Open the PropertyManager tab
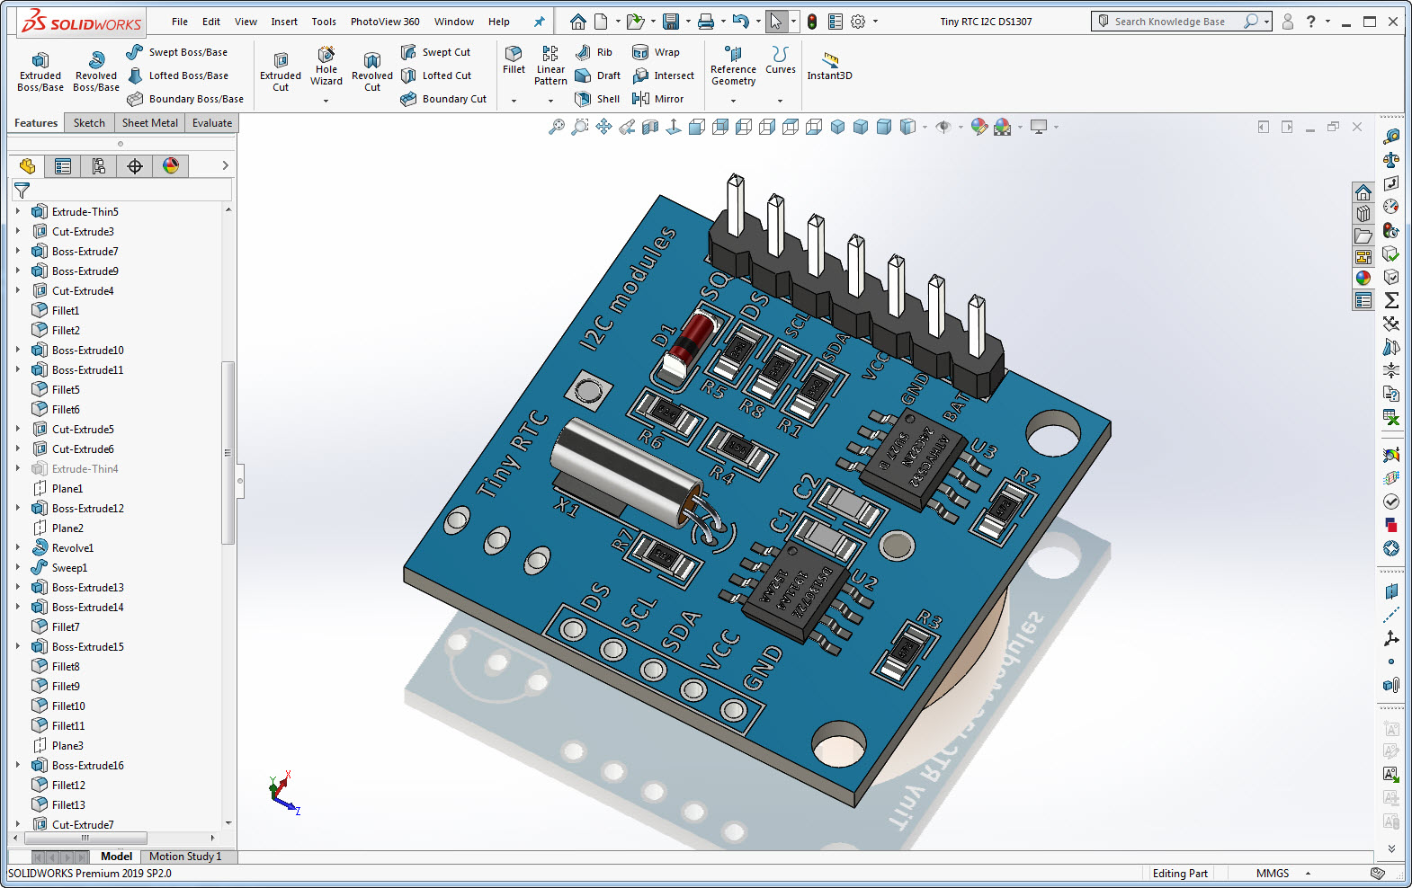The height and width of the screenshot is (888, 1412). tap(62, 165)
